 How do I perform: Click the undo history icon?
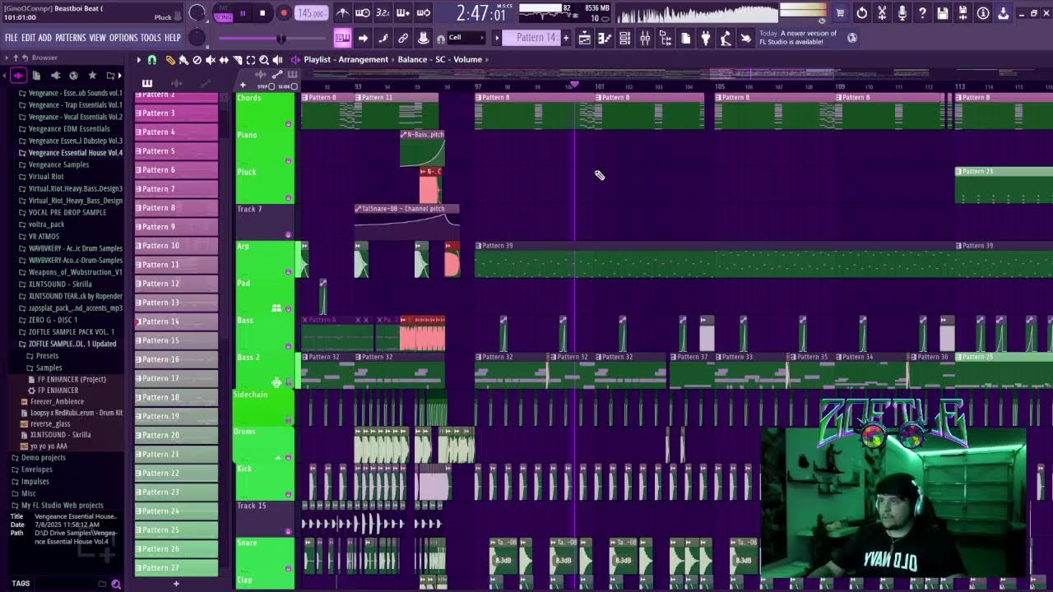pyautogui.click(x=861, y=13)
